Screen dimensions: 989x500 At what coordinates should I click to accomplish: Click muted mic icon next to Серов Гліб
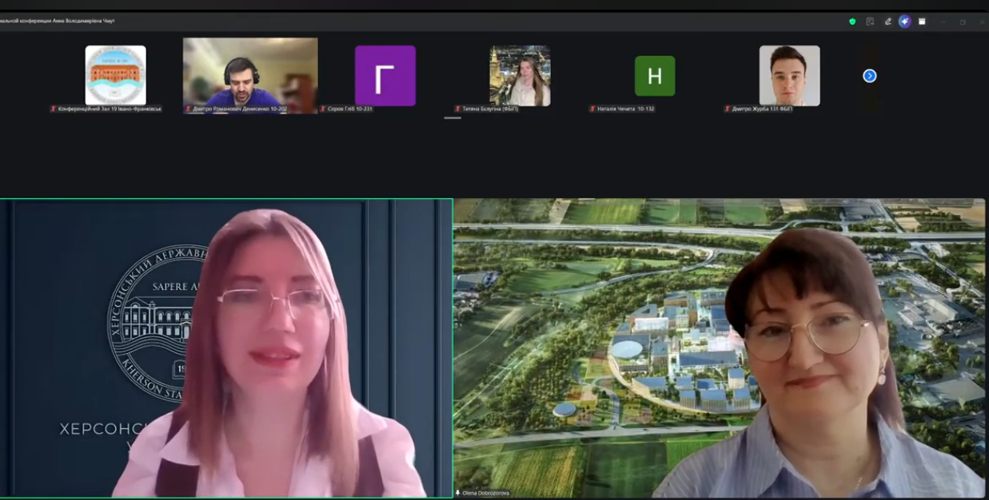(323, 109)
